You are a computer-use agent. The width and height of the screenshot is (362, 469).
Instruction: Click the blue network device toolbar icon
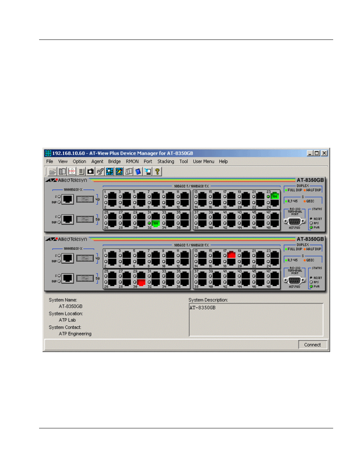point(110,172)
